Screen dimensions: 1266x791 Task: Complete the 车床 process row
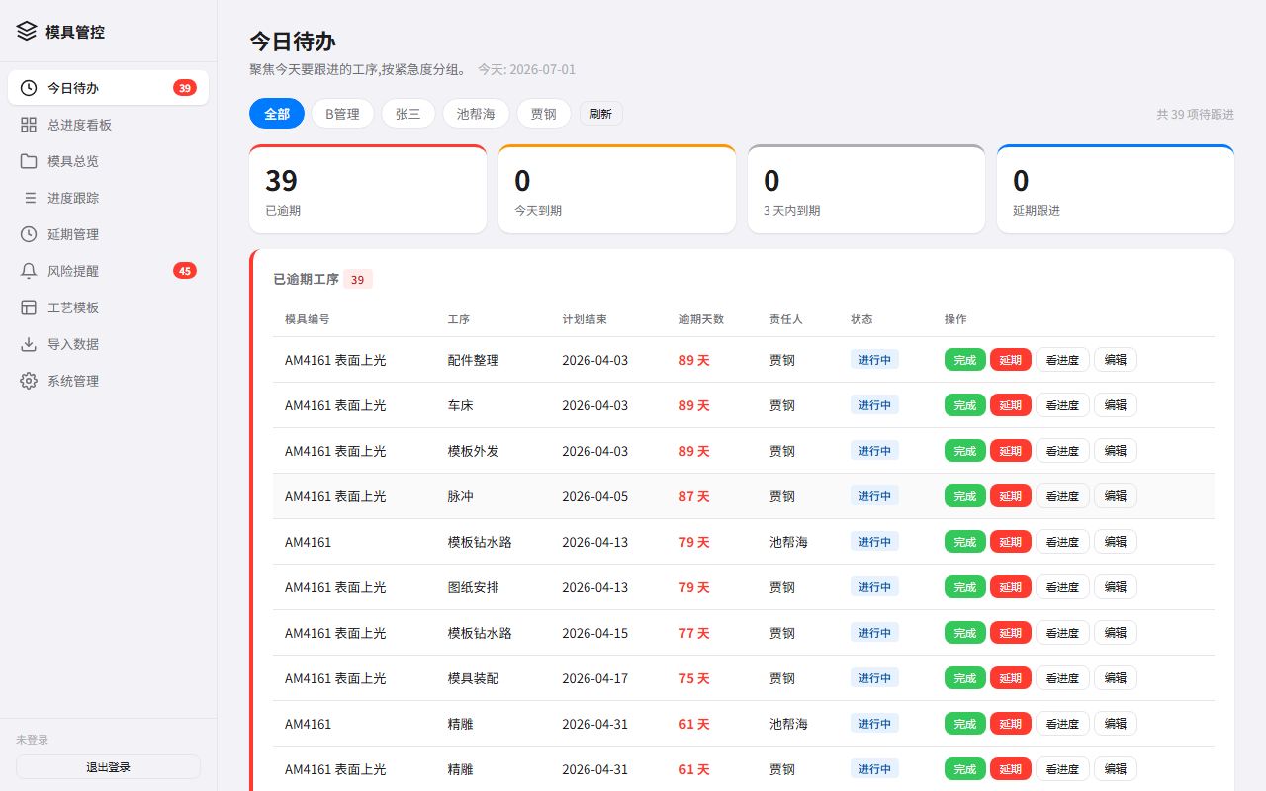(965, 405)
